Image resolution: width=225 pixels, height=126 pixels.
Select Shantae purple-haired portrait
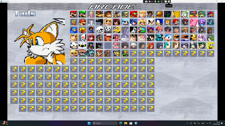(150, 30)
